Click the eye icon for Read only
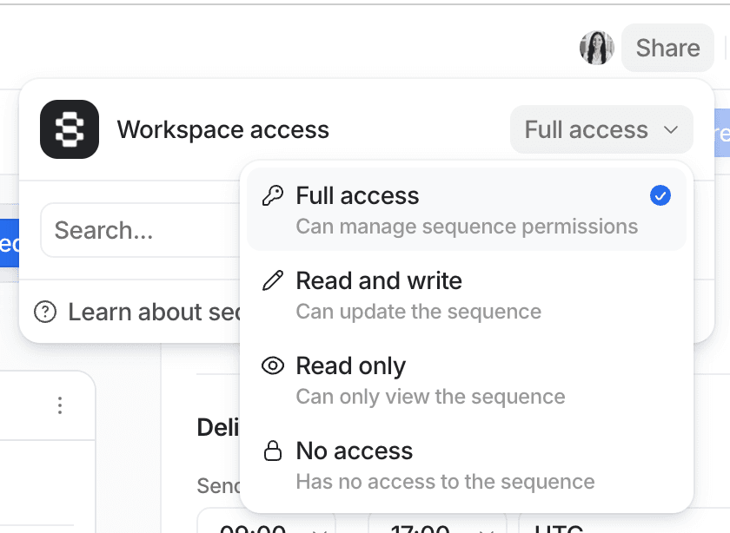730x533 pixels. (x=273, y=366)
